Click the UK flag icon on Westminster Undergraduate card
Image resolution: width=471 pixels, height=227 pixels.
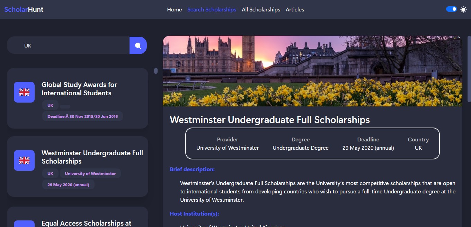click(24, 160)
